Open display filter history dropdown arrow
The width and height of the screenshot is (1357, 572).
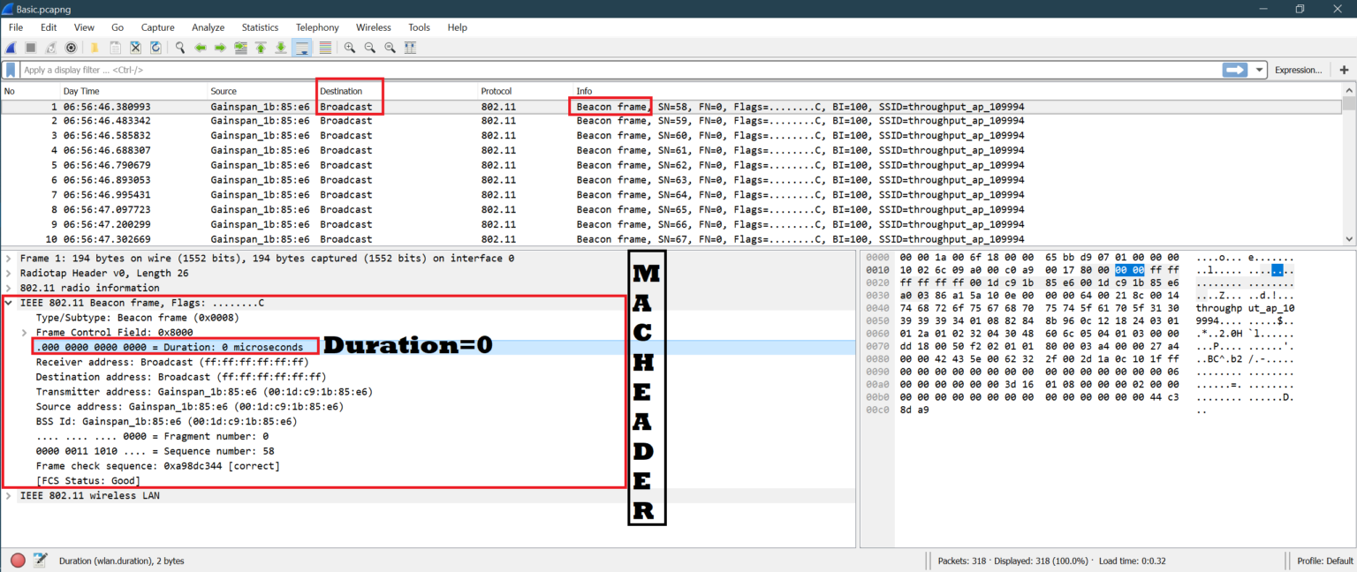pyautogui.click(x=1258, y=70)
